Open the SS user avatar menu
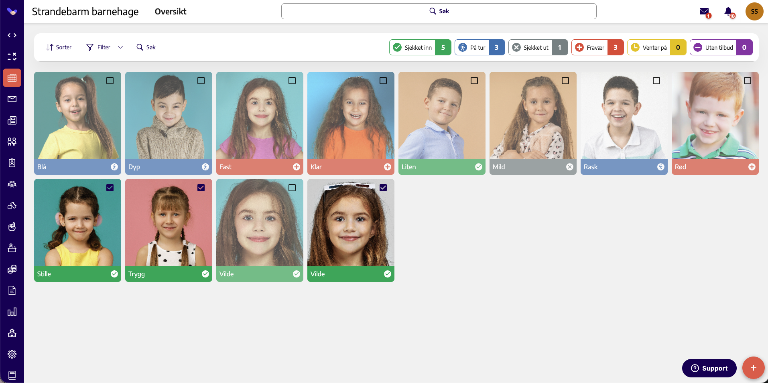Image resolution: width=768 pixels, height=383 pixels. tap(754, 11)
